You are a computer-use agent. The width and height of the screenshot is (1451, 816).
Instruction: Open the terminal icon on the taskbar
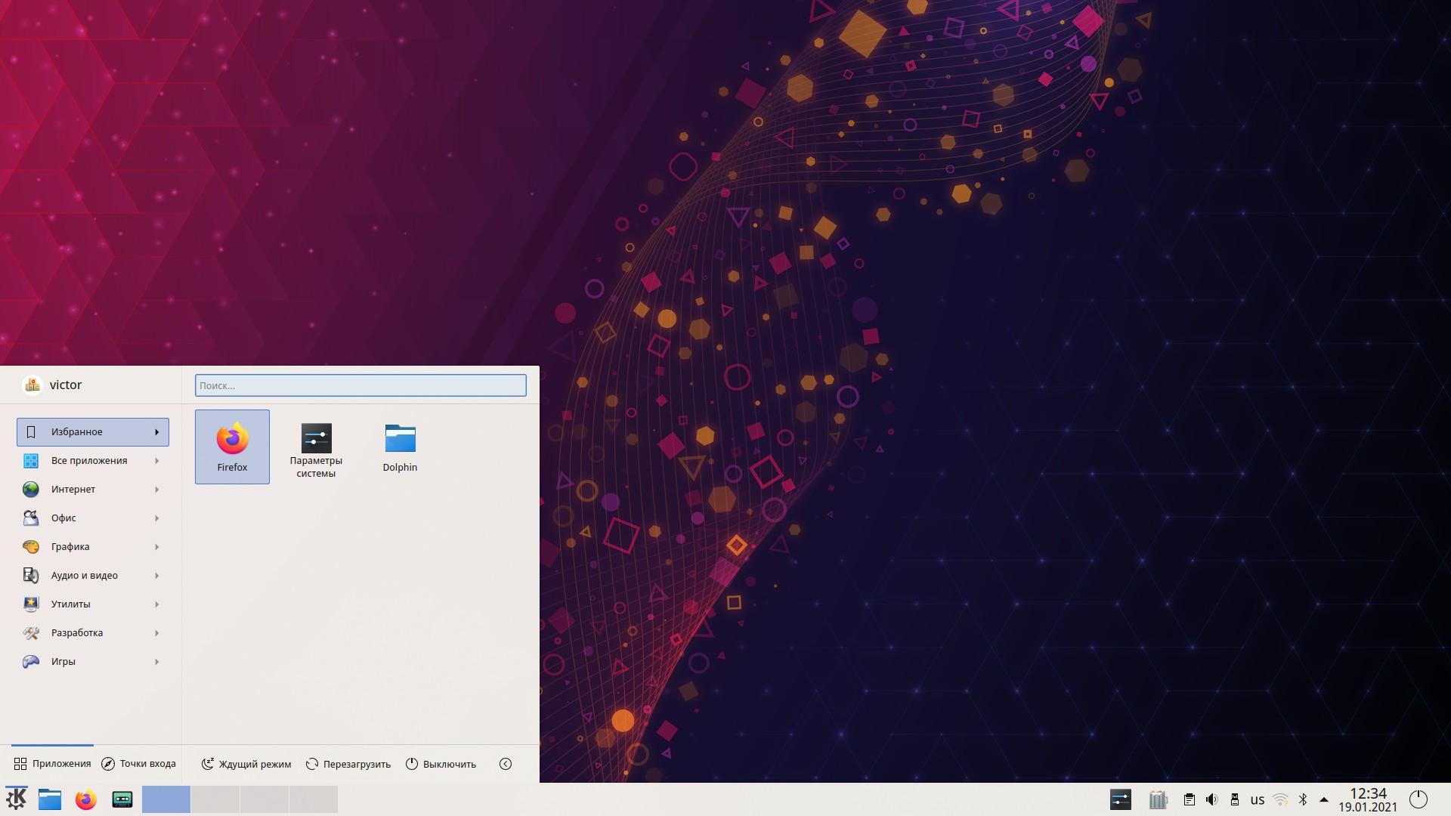[x=122, y=799]
